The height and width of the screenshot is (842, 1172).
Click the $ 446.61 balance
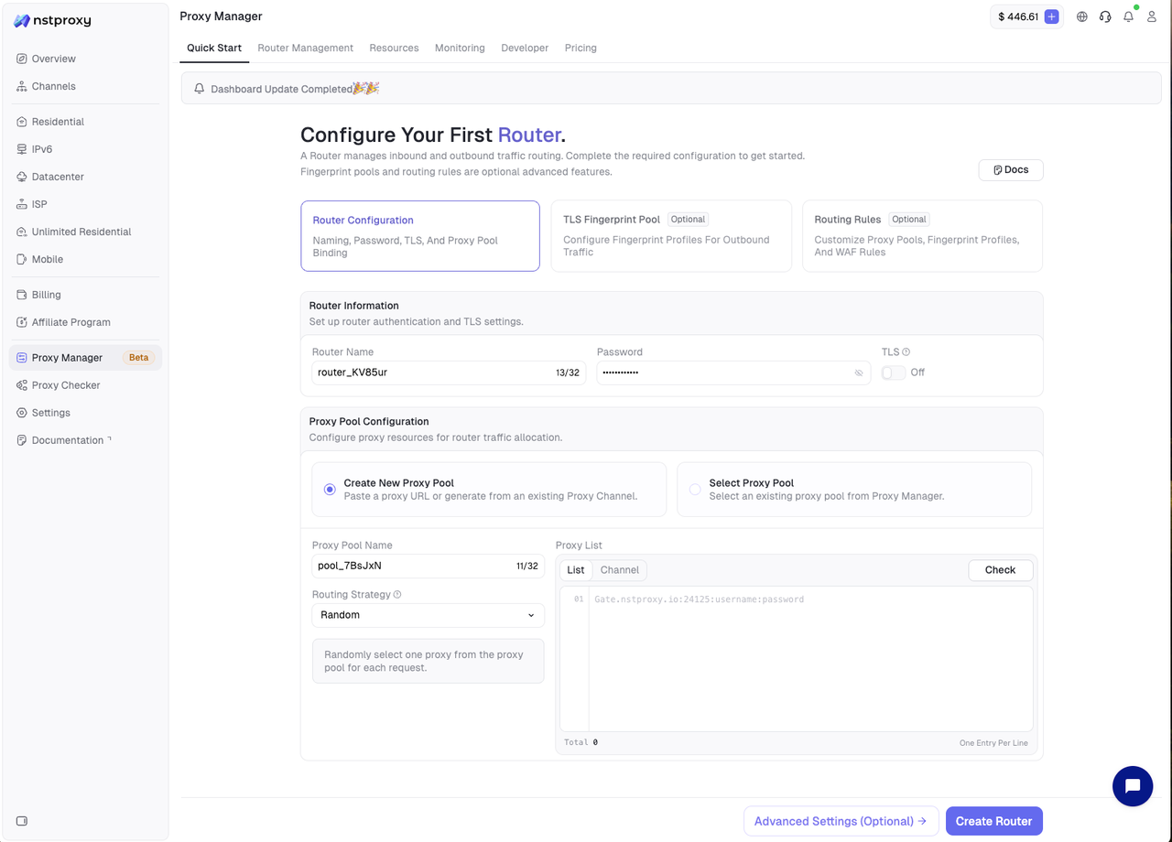1018,16
